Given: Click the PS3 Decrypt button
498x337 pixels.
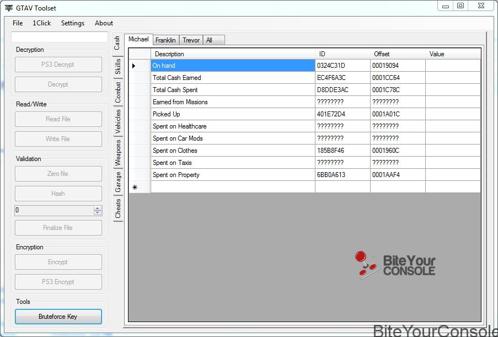Looking at the screenshot, I should (x=58, y=65).
